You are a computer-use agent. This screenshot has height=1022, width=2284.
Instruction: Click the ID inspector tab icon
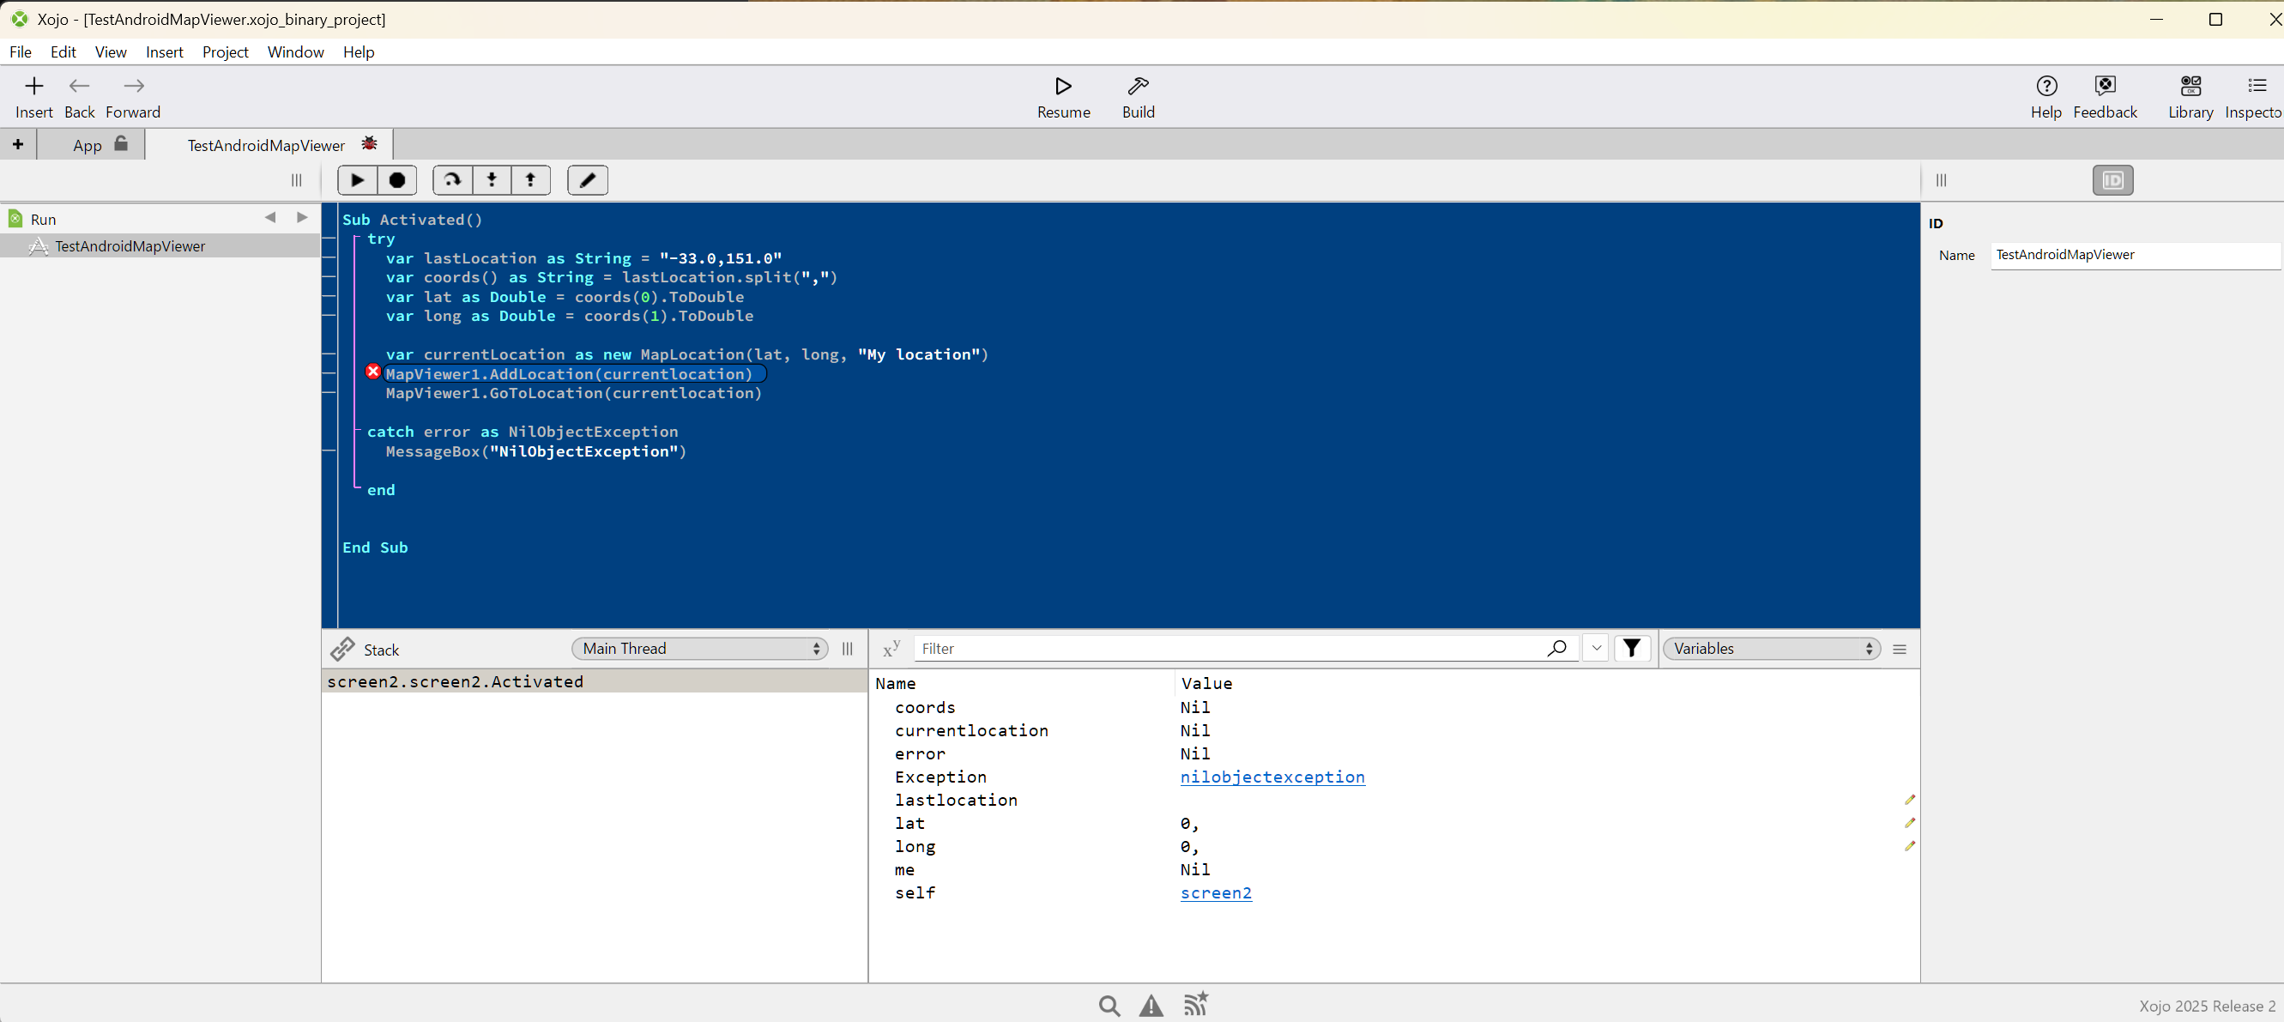(2113, 180)
